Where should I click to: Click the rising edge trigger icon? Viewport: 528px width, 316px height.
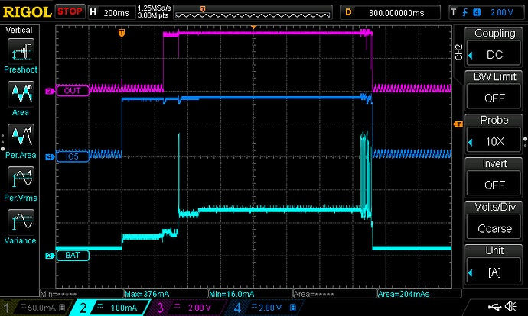(x=465, y=12)
